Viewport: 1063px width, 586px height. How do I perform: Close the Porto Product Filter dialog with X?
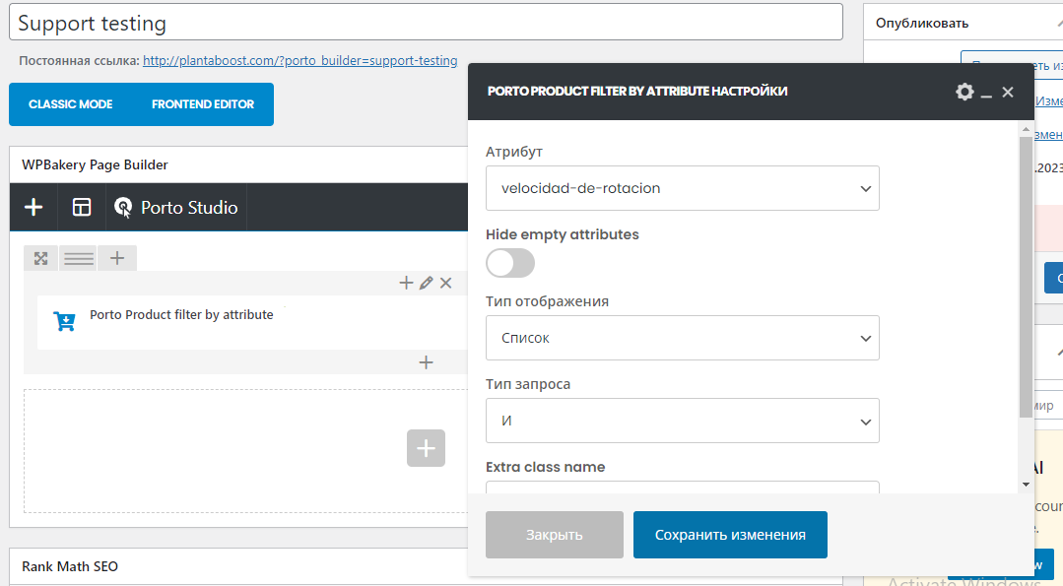tap(1008, 92)
